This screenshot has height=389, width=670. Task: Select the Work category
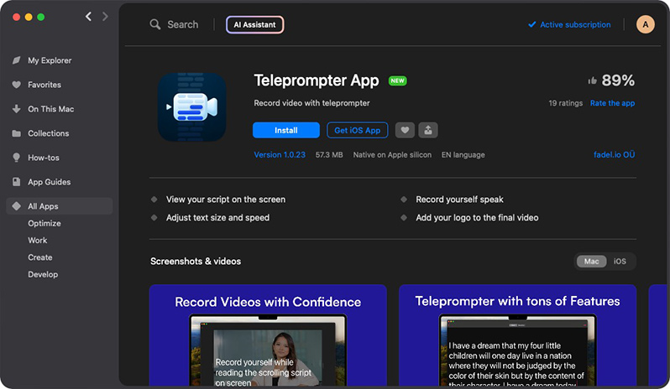click(38, 241)
